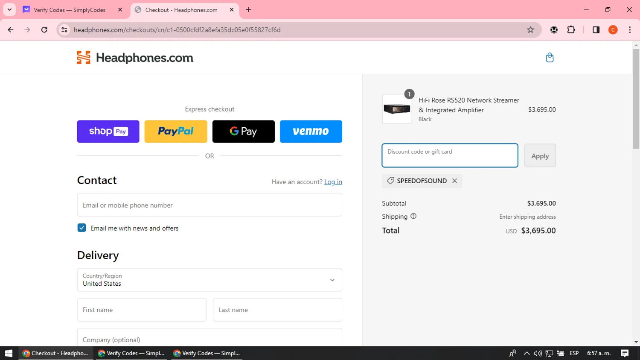Open the shopping bag cart icon
The width and height of the screenshot is (640, 360).
click(550, 58)
